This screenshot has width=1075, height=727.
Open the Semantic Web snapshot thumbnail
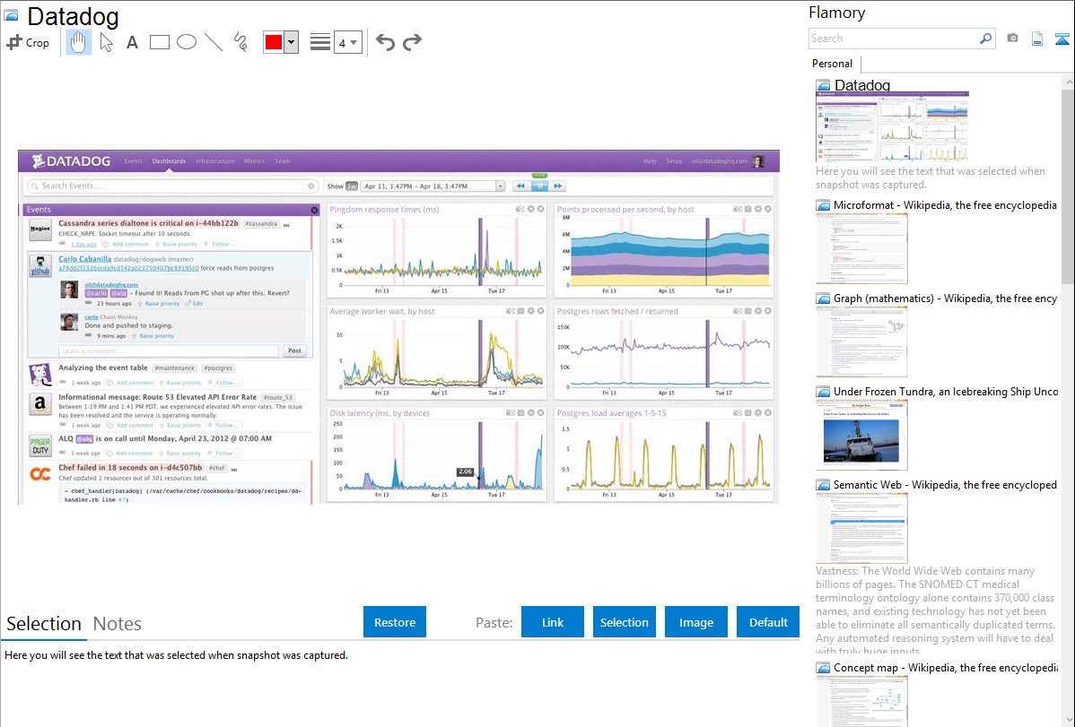861,527
